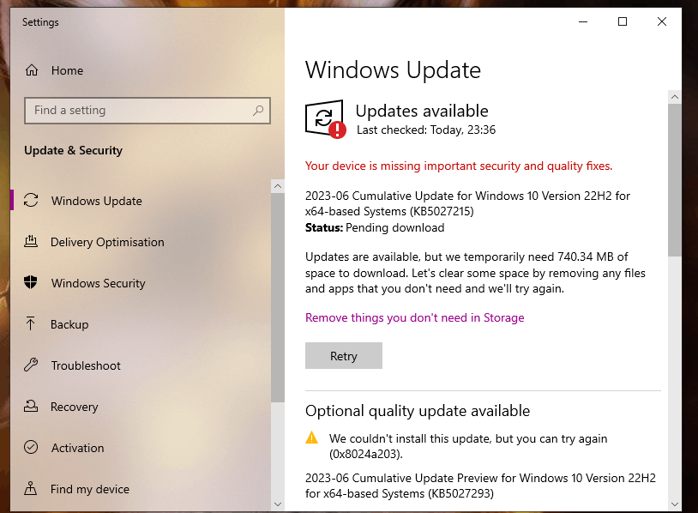
Task: Click the Windows Security shield icon
Action: coord(31,282)
